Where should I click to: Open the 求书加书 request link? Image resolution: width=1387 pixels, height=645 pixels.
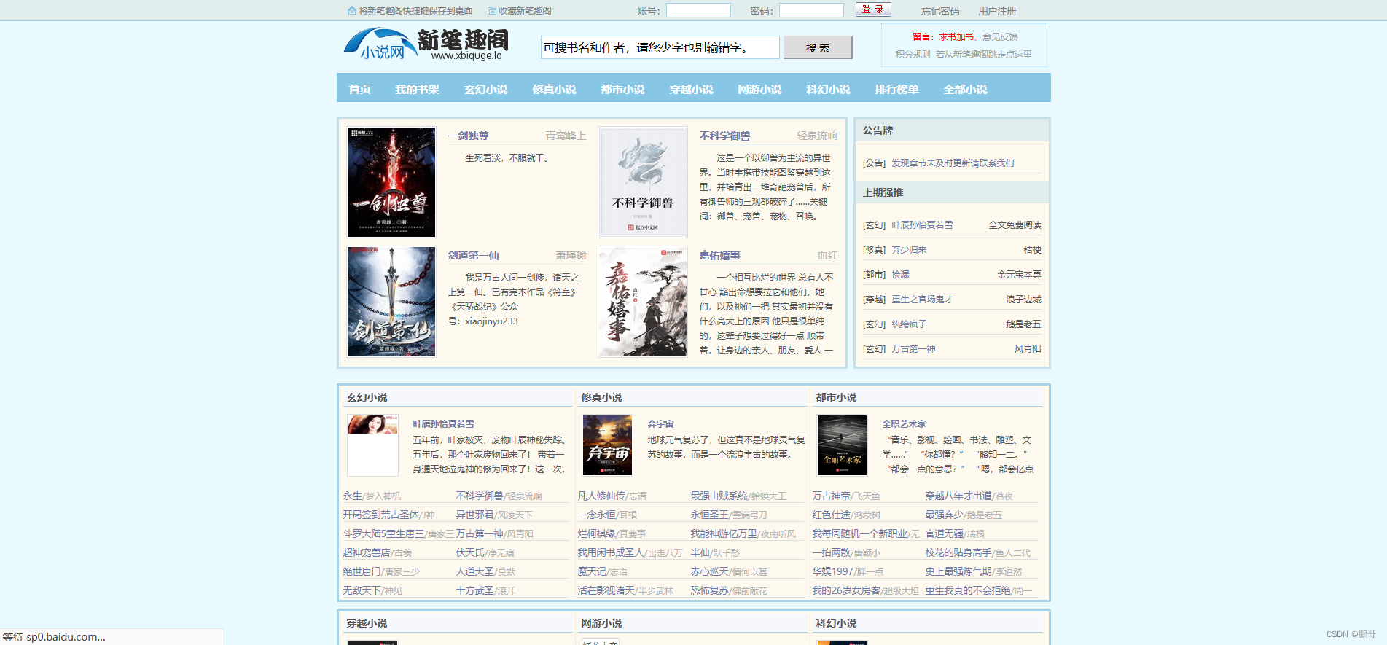[956, 37]
